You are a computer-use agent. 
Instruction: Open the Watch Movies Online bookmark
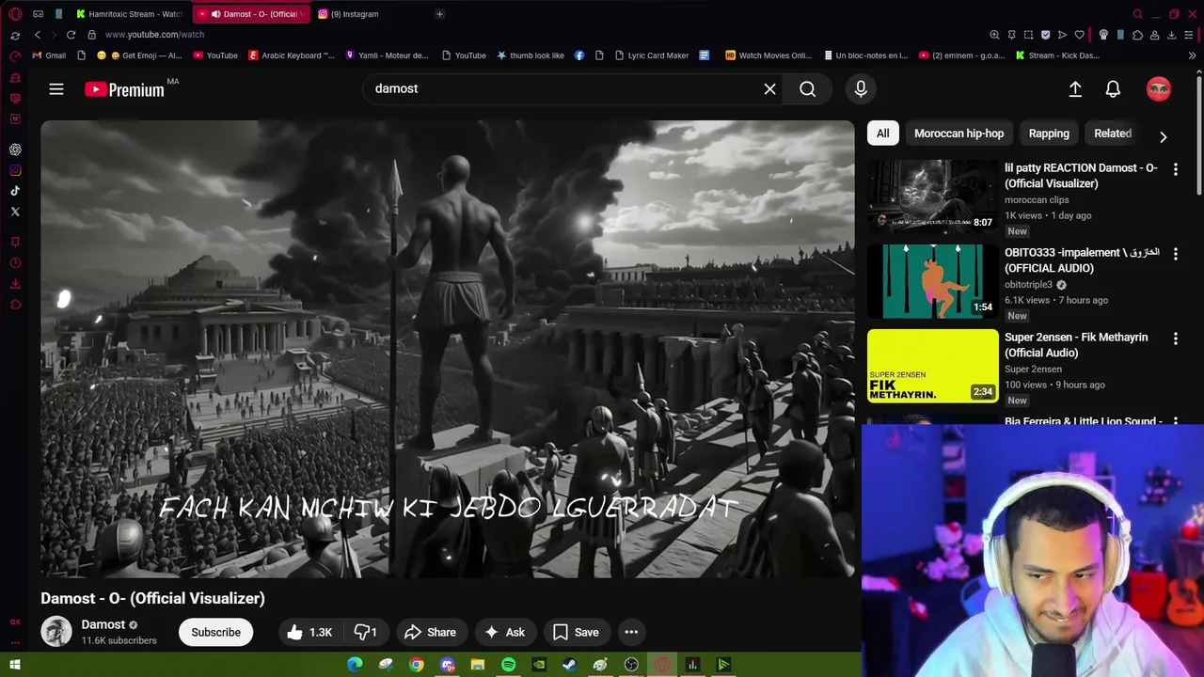coord(768,55)
